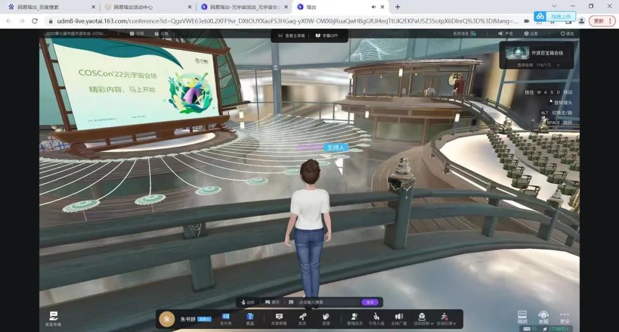Screen dimensions: 619x332
Task: Open the 聊天 chat panel
Action: click(x=272, y=302)
